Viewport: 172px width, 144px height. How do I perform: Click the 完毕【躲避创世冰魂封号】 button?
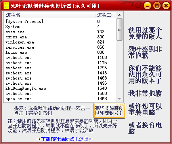[x=109, y=110]
